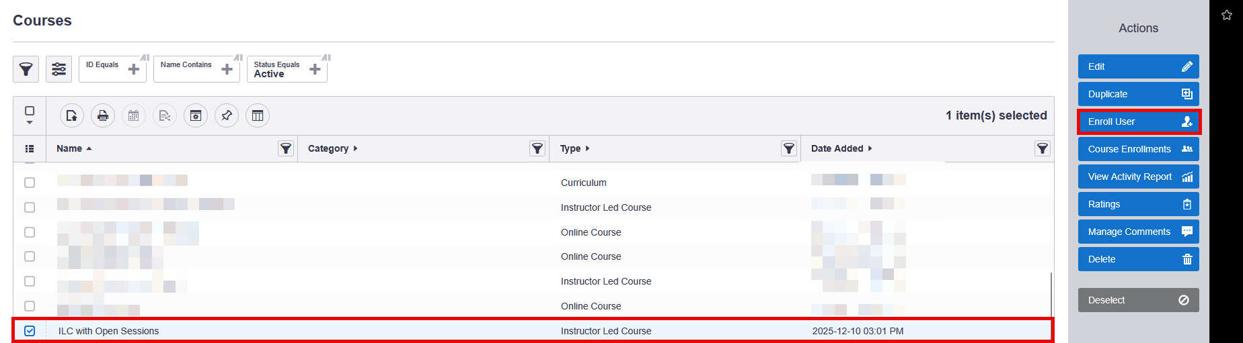The image size is (1243, 343).
Task: Click the share report icon in toolbar
Action: [x=165, y=115]
